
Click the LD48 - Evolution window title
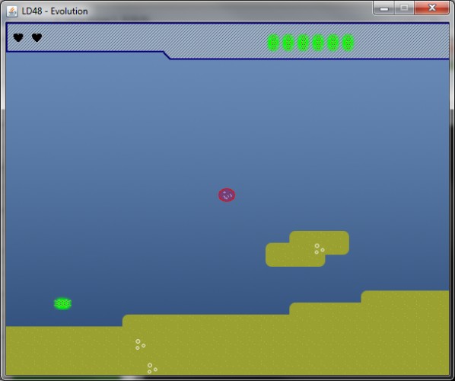(55, 11)
